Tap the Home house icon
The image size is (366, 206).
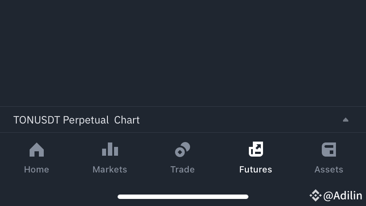click(37, 150)
